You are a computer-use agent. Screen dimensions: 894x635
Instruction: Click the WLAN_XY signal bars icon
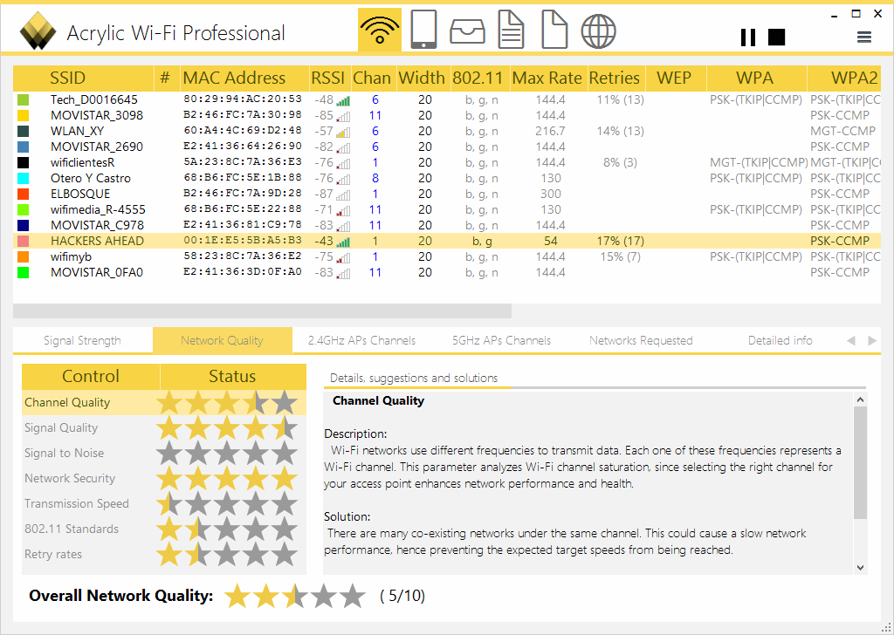pos(343,133)
